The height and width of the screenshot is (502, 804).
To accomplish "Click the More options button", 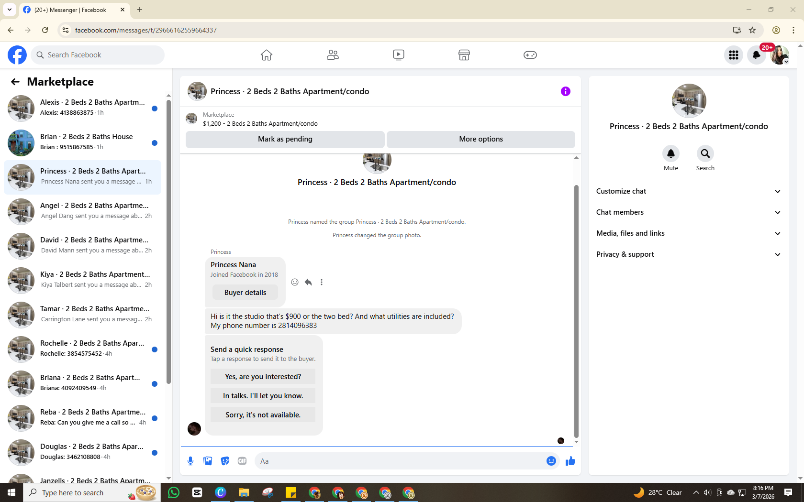I will tap(481, 139).
